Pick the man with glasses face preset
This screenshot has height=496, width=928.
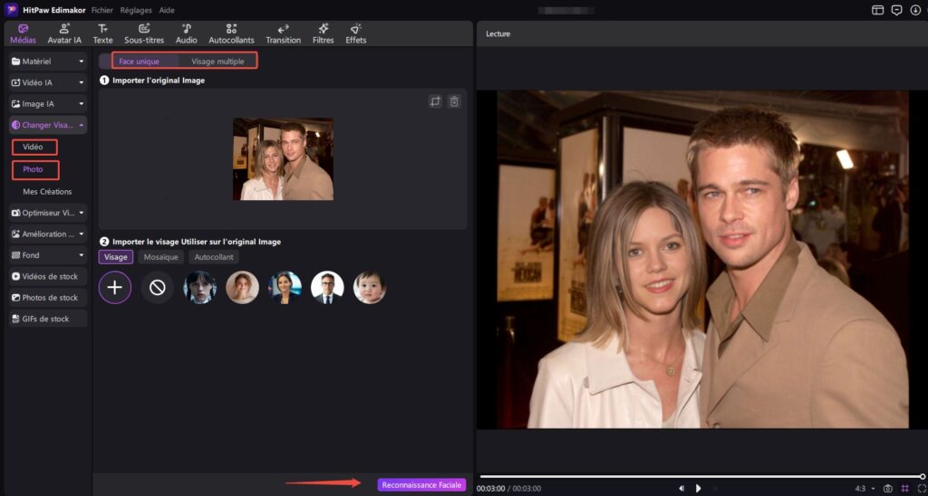(x=327, y=287)
